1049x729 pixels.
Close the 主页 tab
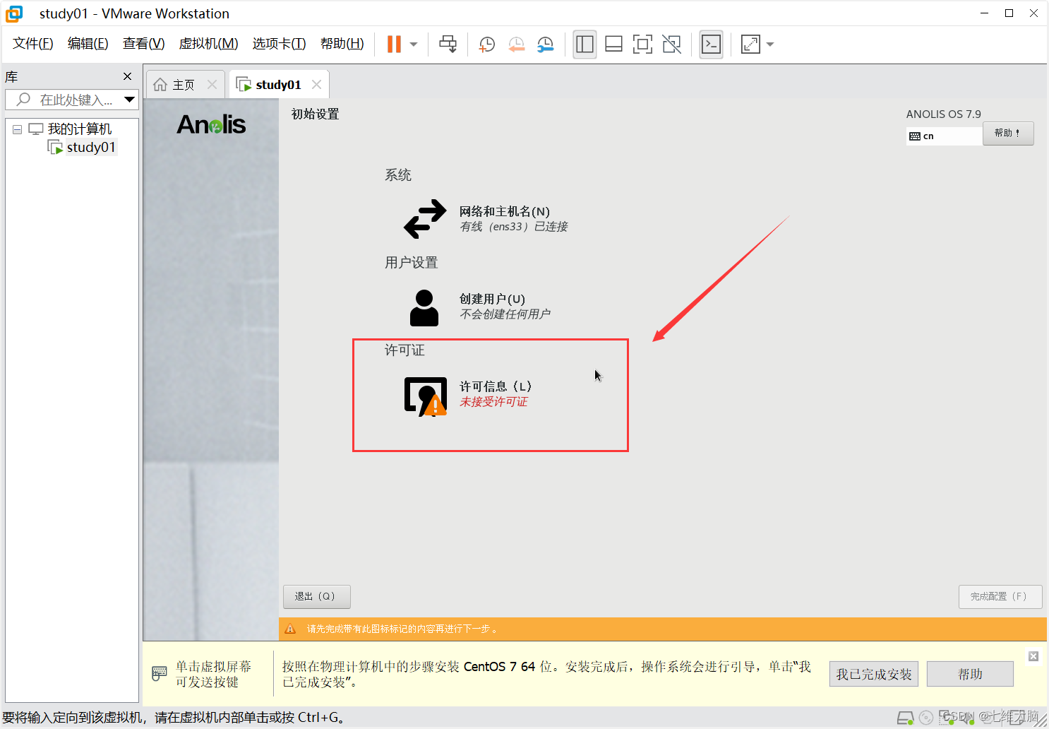pos(212,85)
